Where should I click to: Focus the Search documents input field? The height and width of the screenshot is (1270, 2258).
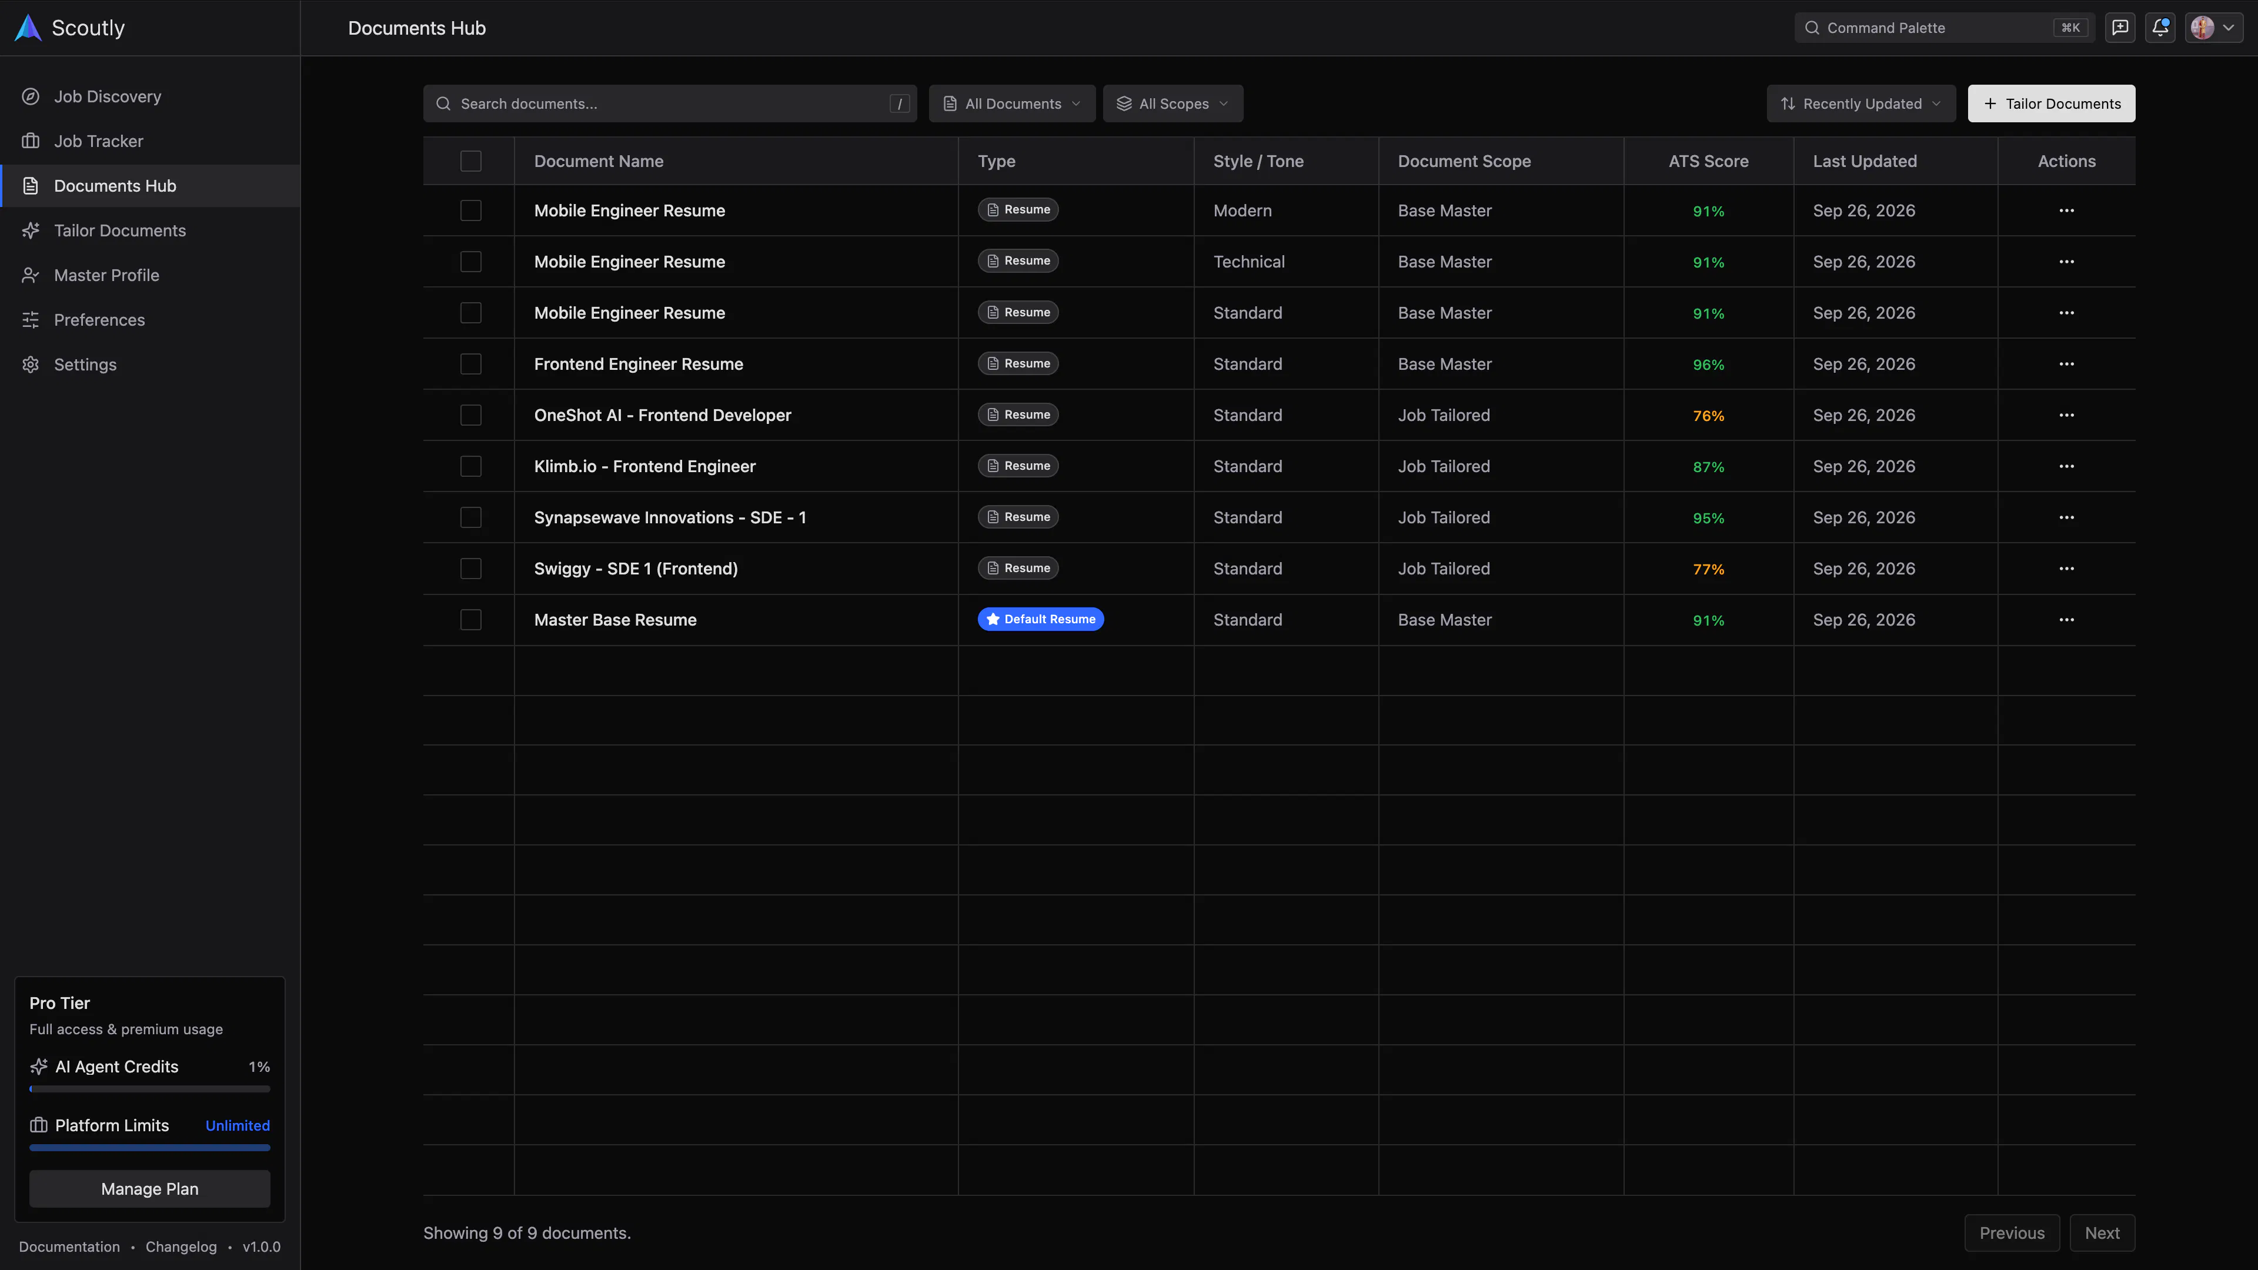click(x=670, y=103)
